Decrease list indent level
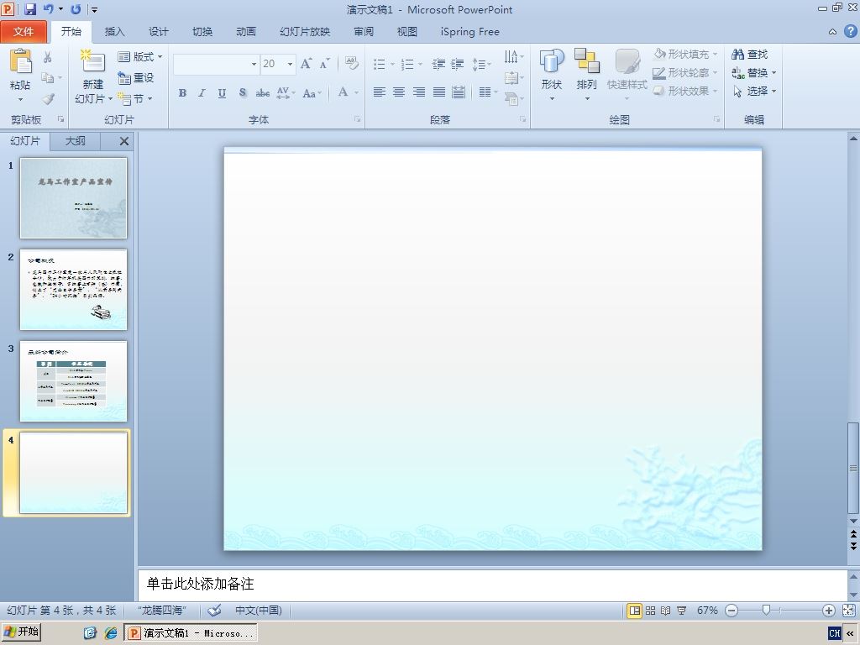Image resolution: width=860 pixels, height=645 pixels. coord(438,64)
